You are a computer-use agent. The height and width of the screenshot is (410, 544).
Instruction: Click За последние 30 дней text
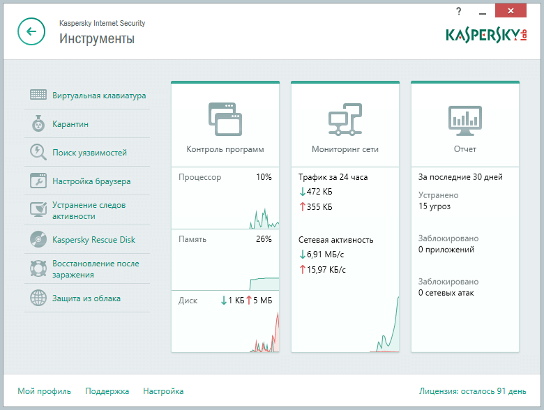pyautogui.click(x=460, y=177)
